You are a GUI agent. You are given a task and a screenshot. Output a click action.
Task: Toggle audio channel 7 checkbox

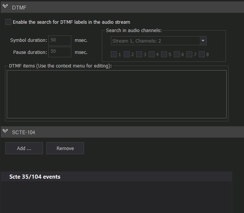click(x=189, y=54)
